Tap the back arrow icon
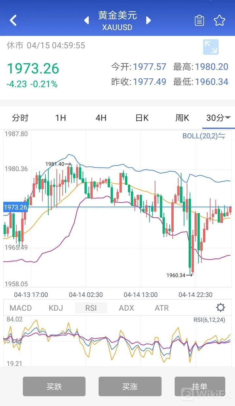Viewport: 235px width, 406px height. tap(13, 20)
